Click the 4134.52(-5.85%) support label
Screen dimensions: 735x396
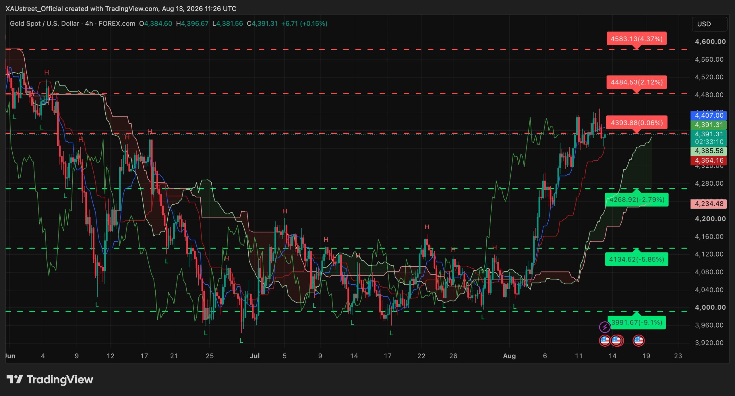point(637,259)
